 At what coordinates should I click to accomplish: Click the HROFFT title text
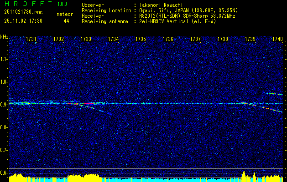pyautogui.click(x=25, y=5)
